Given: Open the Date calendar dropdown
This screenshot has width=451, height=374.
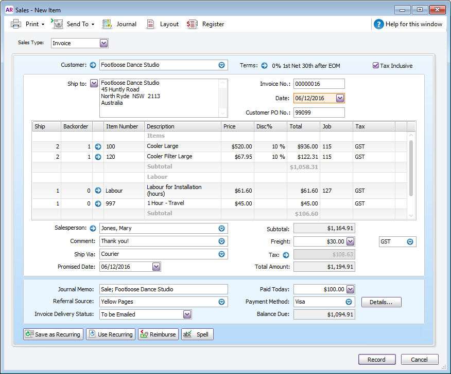Looking at the screenshot, I should 340,98.
